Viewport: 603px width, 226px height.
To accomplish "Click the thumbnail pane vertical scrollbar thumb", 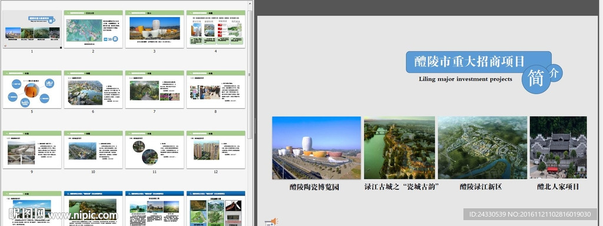I will pyautogui.click(x=250, y=75).
